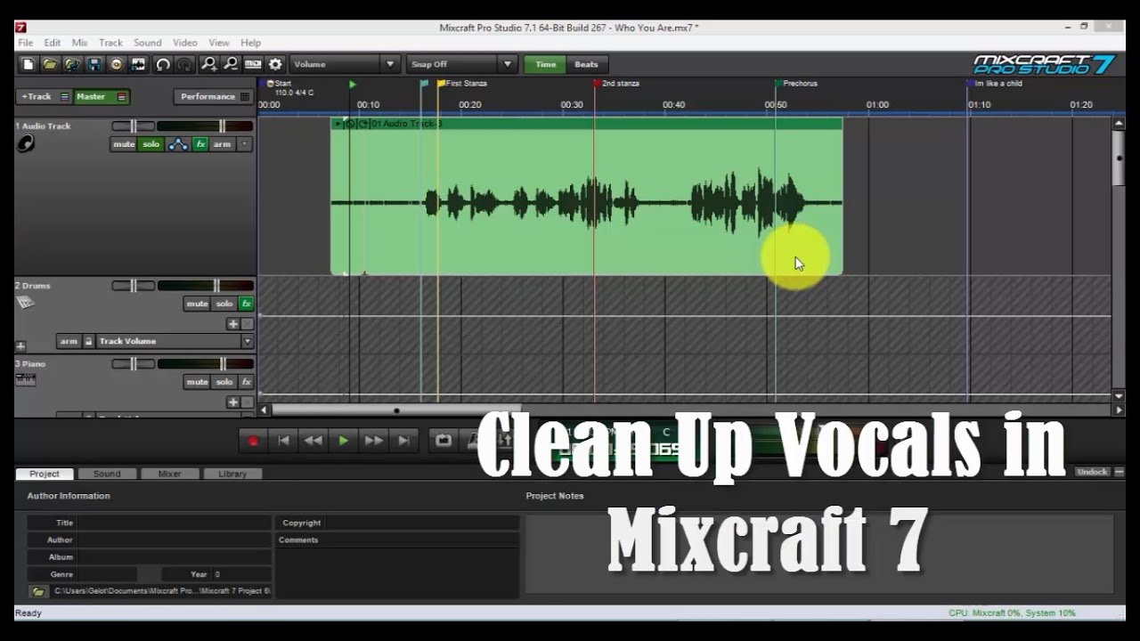This screenshot has height=641, width=1140.
Task: Click the mix down to audio file icon
Action: coord(138,64)
